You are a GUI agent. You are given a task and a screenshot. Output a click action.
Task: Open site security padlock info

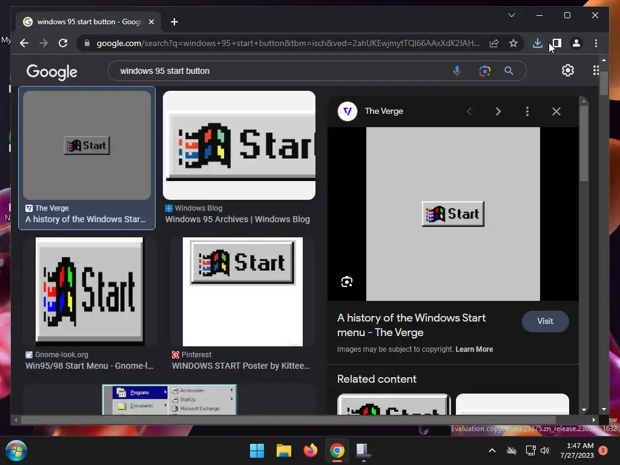pos(87,43)
